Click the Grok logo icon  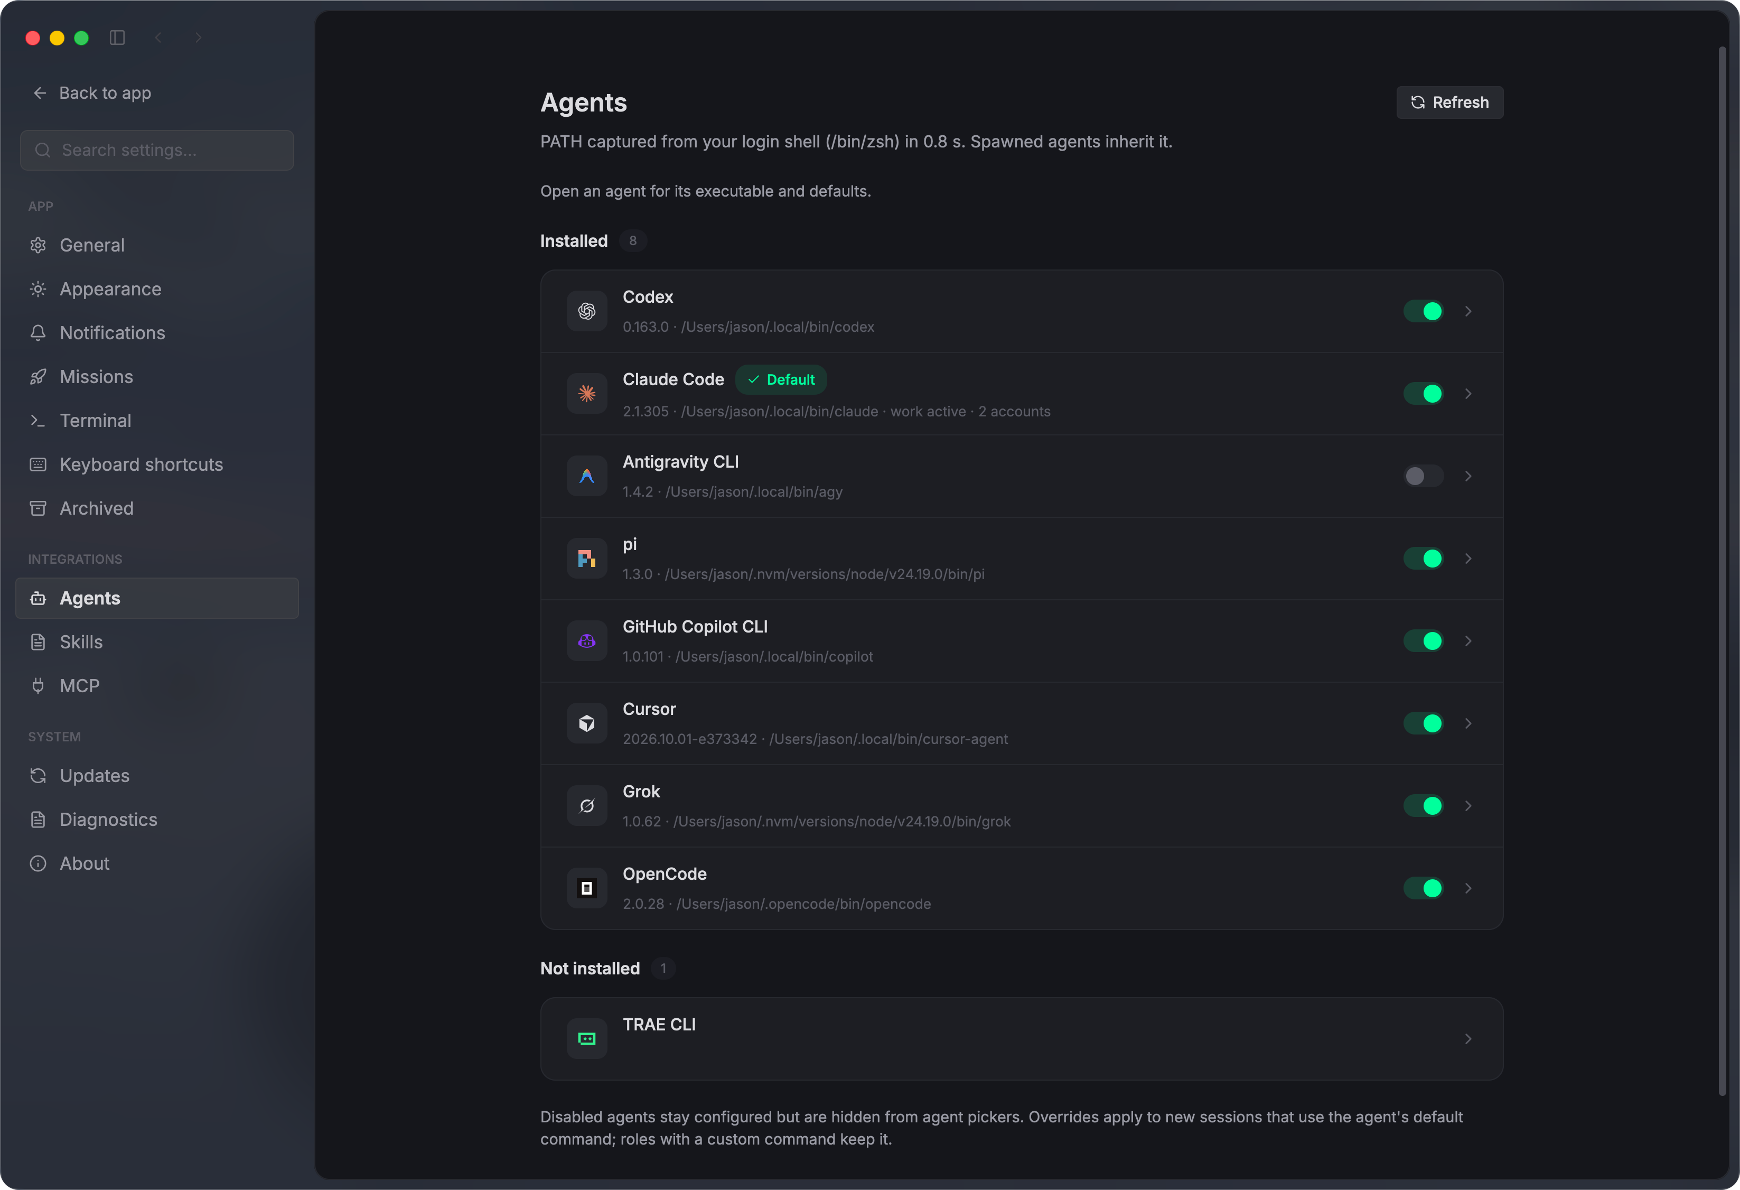[586, 805]
